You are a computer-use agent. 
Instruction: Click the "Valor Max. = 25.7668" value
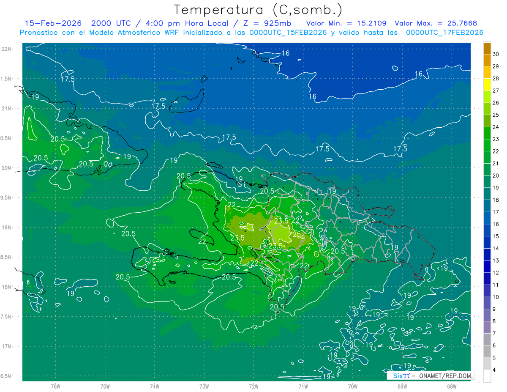click(436, 23)
